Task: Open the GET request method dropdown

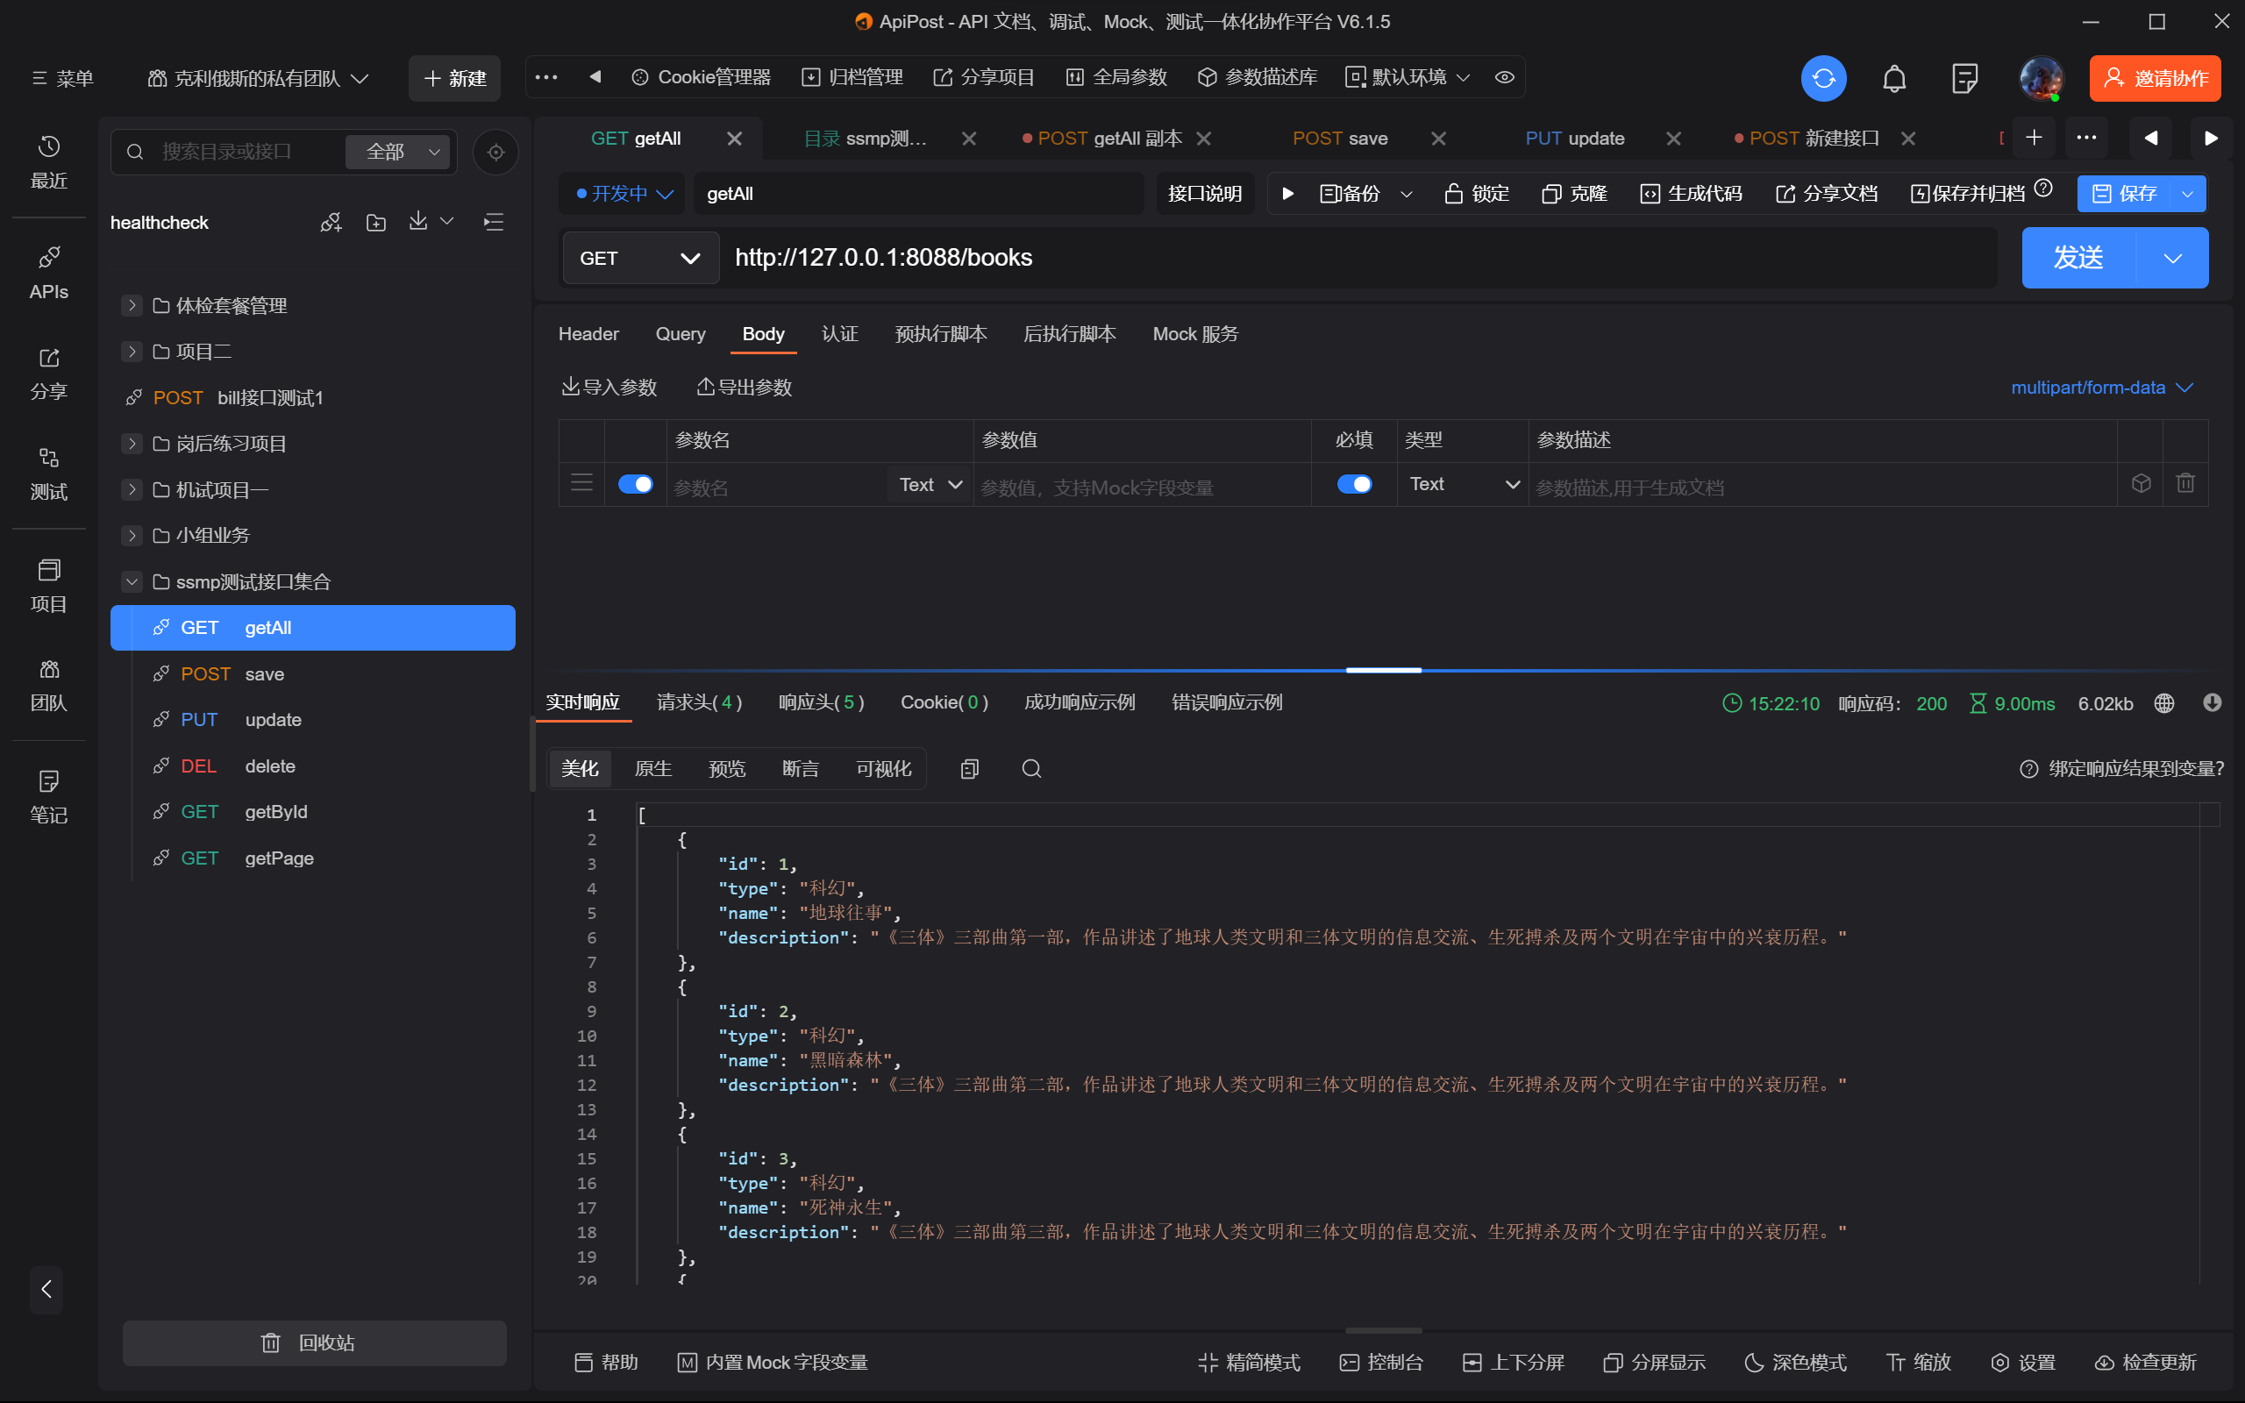Action: (640, 258)
